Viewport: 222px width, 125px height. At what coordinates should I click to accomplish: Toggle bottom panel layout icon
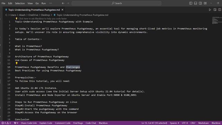pos(196,3)
